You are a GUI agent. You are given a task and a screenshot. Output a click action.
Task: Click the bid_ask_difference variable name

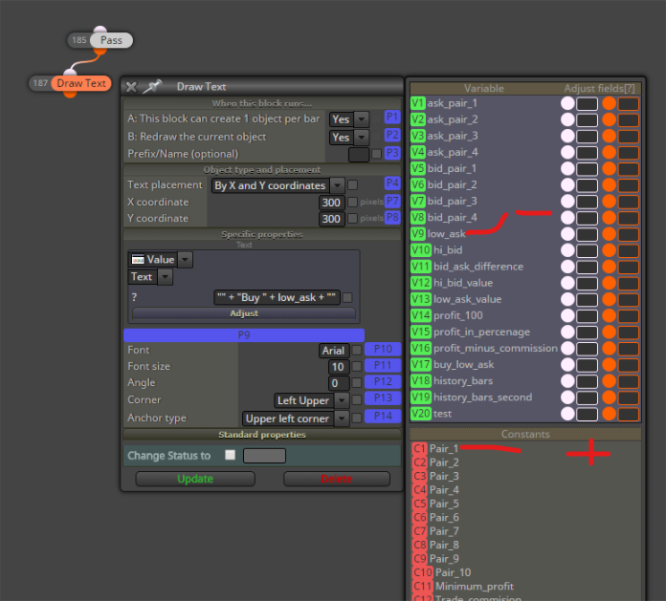(478, 267)
